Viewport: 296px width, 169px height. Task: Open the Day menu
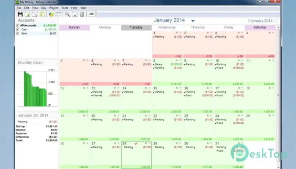pos(44,8)
